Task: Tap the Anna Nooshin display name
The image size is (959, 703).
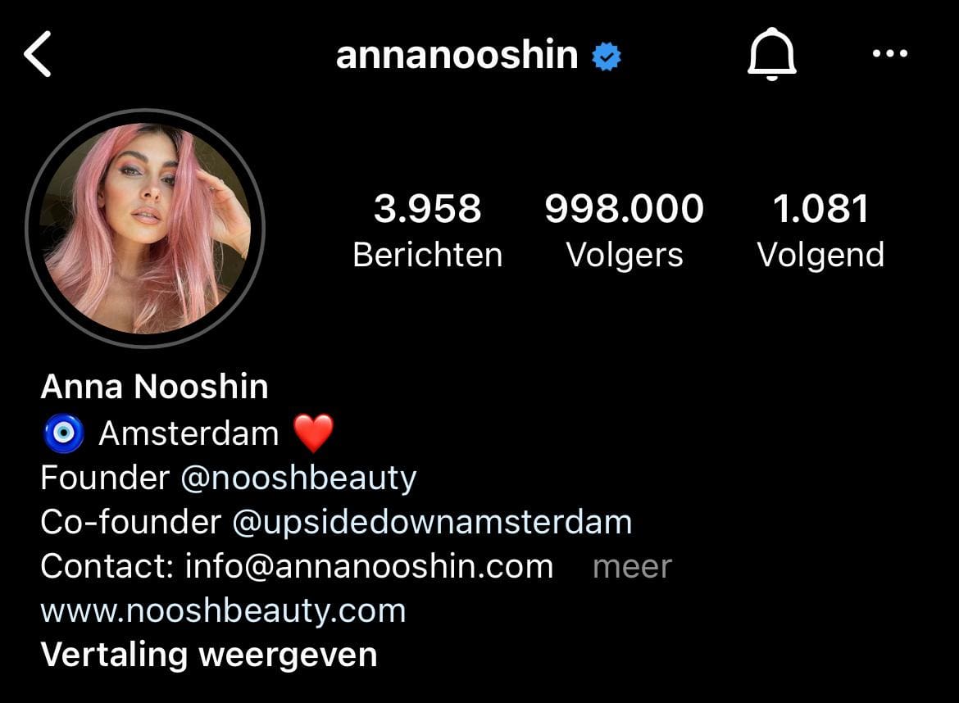Action: coord(155,387)
